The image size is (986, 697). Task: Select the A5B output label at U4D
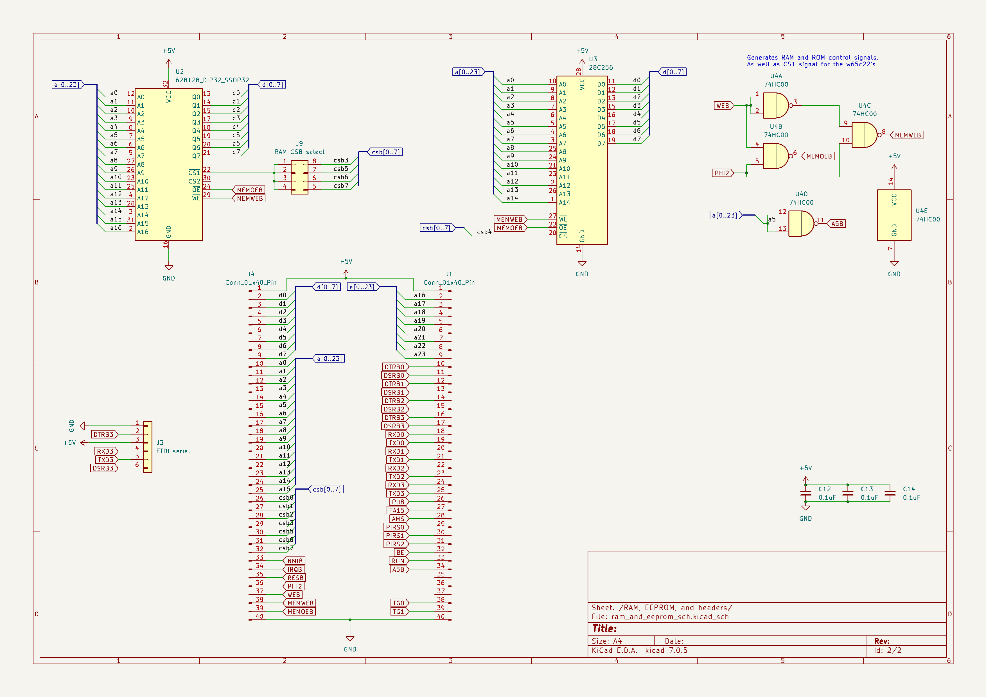coord(836,224)
